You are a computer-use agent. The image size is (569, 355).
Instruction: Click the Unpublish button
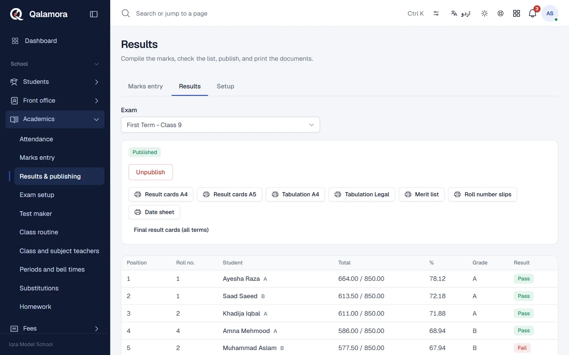click(x=150, y=172)
